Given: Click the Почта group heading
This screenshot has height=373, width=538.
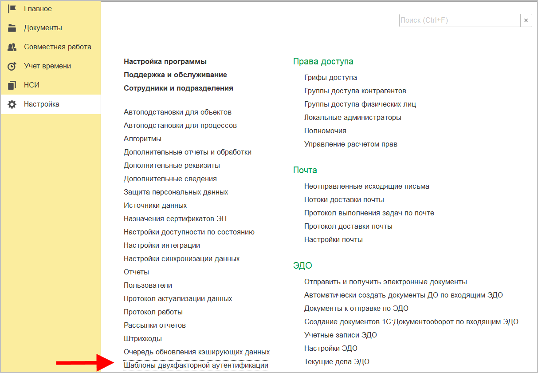Looking at the screenshot, I should pyautogui.click(x=305, y=170).
